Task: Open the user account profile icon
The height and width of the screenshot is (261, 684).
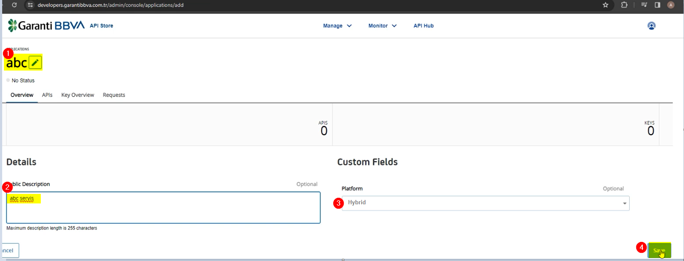Action: pos(651,26)
